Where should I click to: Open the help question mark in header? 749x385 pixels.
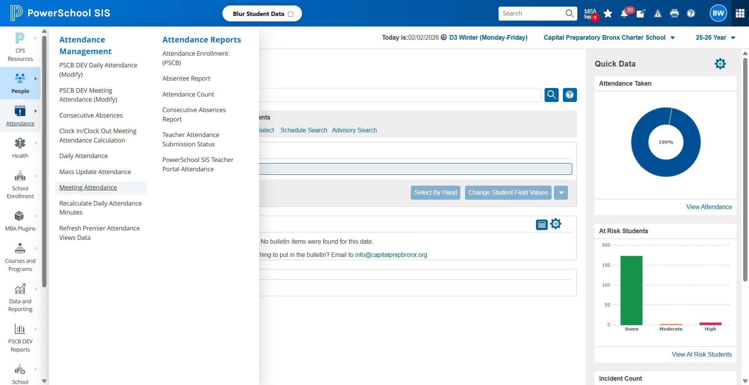[x=691, y=14]
